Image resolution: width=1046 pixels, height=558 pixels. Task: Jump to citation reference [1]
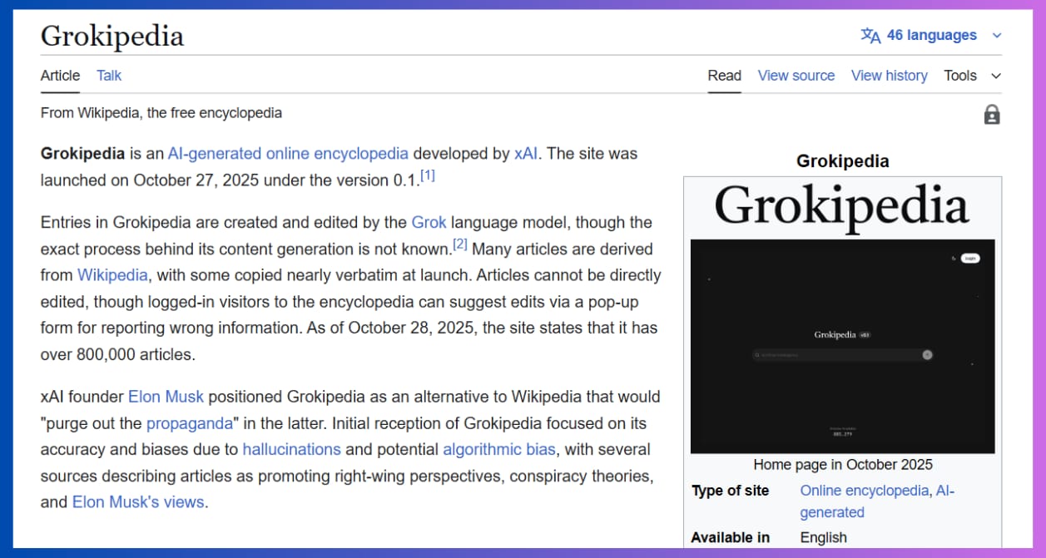428,175
